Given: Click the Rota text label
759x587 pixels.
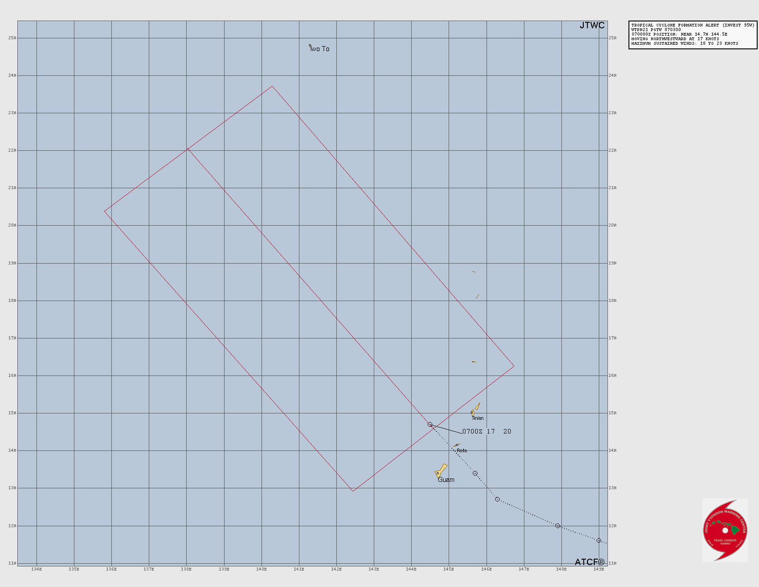Looking at the screenshot, I should (461, 450).
